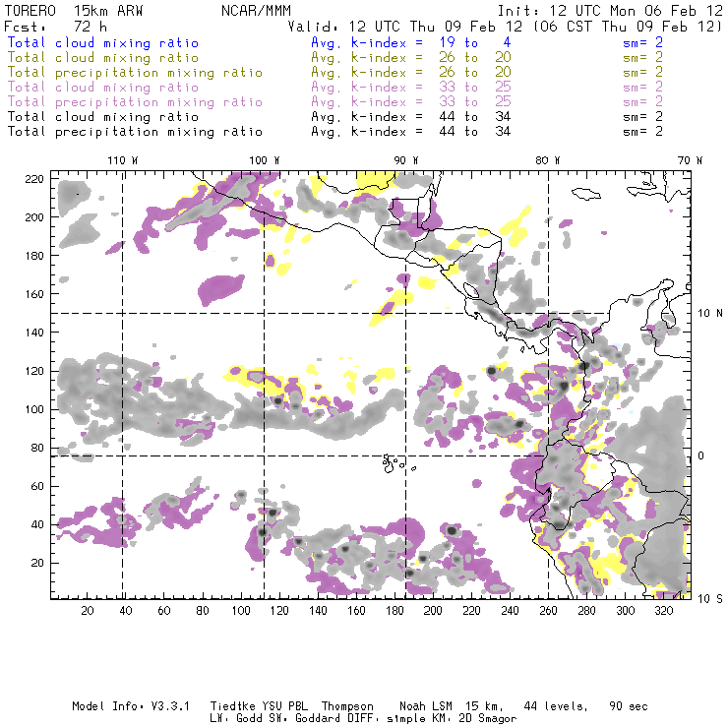The height and width of the screenshot is (728, 728).
Task: Select the 70 W longitude label
Action: click(x=691, y=159)
